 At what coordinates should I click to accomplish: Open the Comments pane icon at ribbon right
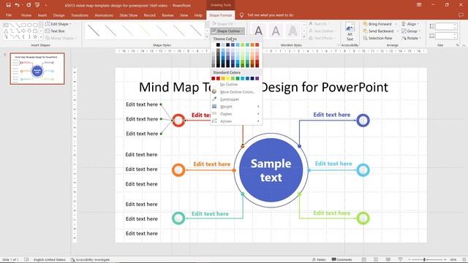[x=461, y=15]
